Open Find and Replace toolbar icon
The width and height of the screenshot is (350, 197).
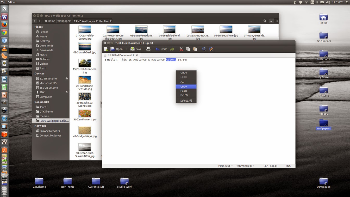[x=211, y=49]
